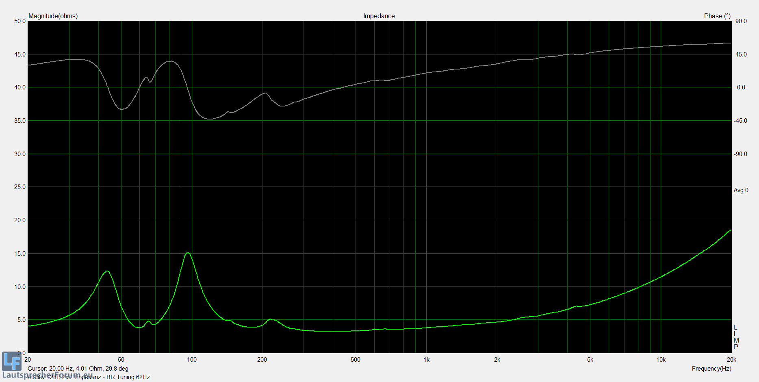Image resolution: width=759 pixels, height=382 pixels.
Task: Click the LF logo icon
Action: pos(11,361)
